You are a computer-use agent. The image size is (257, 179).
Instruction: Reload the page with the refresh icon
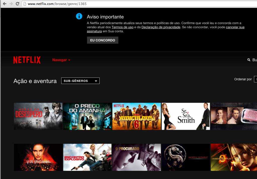17,4
